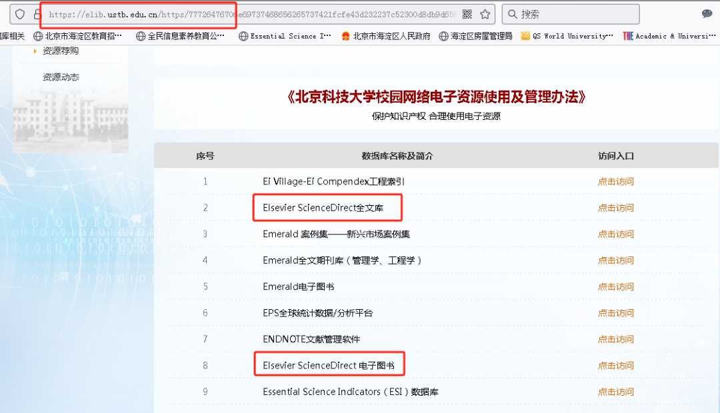This screenshot has height=413, width=720.
Task: Open the Essential Science I… bookmark
Action: click(x=285, y=36)
